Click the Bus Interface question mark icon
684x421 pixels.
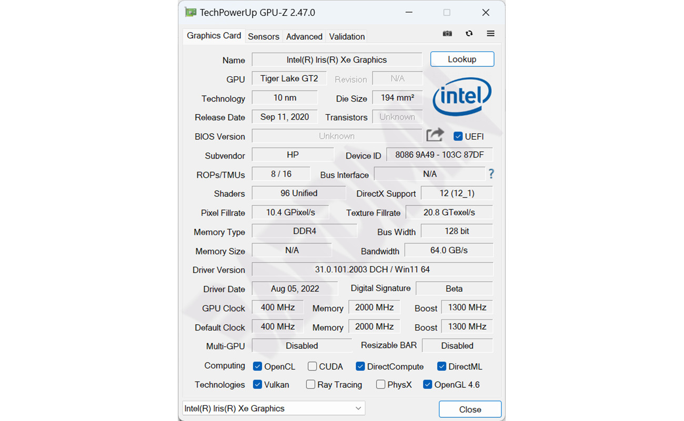tap(491, 174)
